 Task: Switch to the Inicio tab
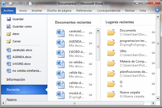(x=23, y=11)
